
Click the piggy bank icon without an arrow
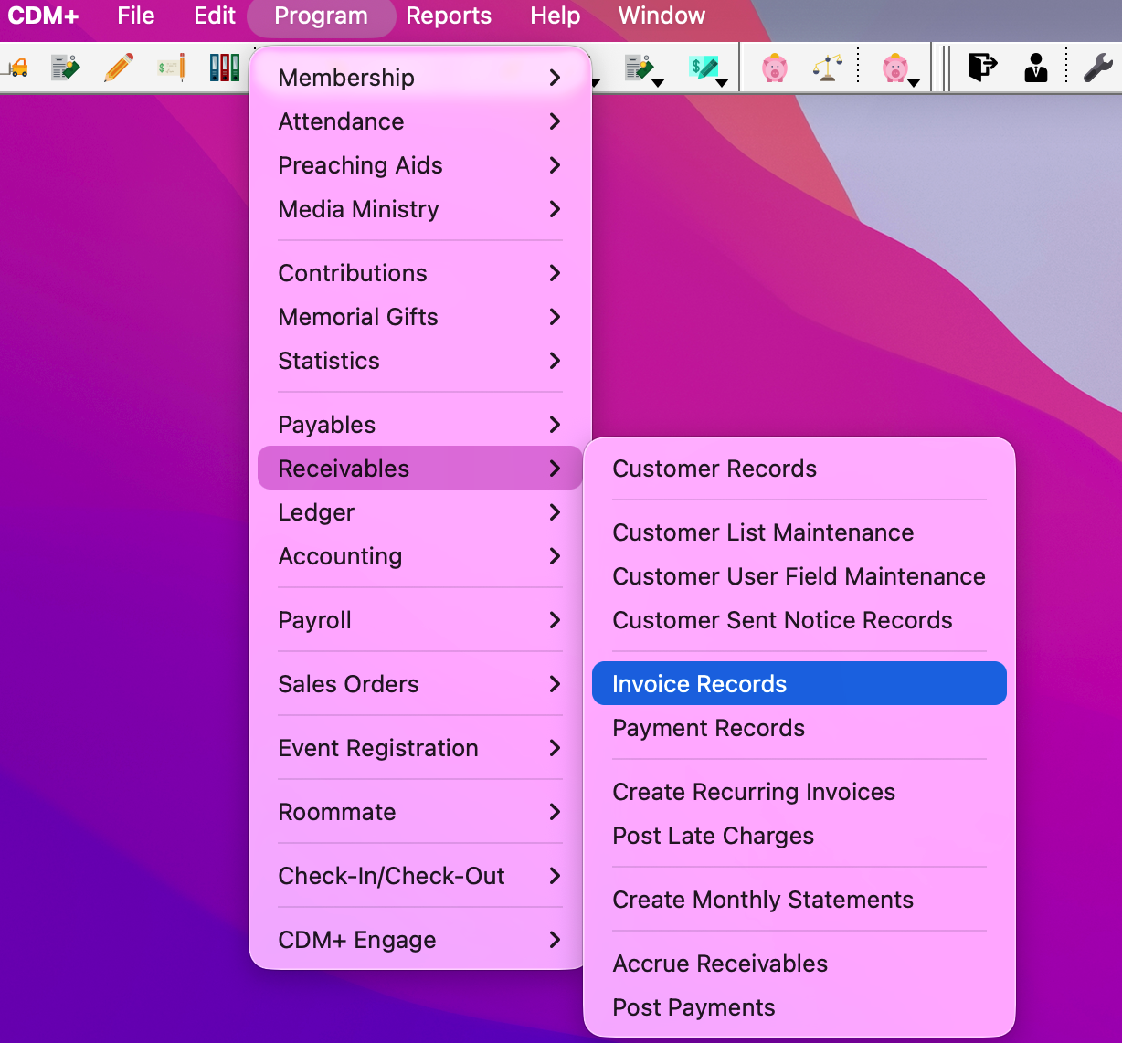pyautogui.click(x=775, y=68)
